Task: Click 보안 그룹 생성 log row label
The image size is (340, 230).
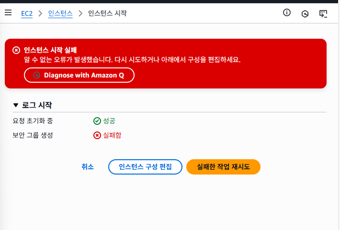Action: pos(33,135)
